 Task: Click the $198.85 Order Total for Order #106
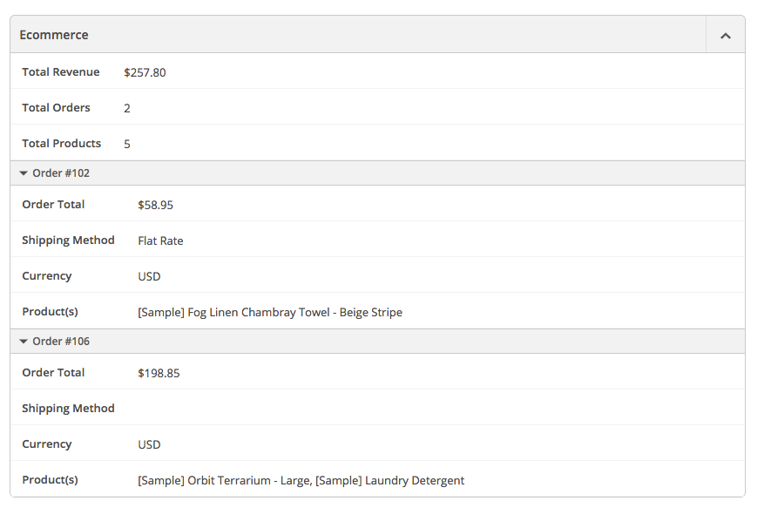click(x=158, y=373)
